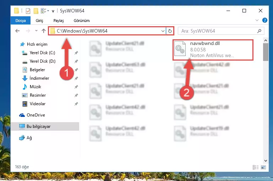Viewport: 273px width, 181px height.
Task: Go up one folder level
Action: 44,31
